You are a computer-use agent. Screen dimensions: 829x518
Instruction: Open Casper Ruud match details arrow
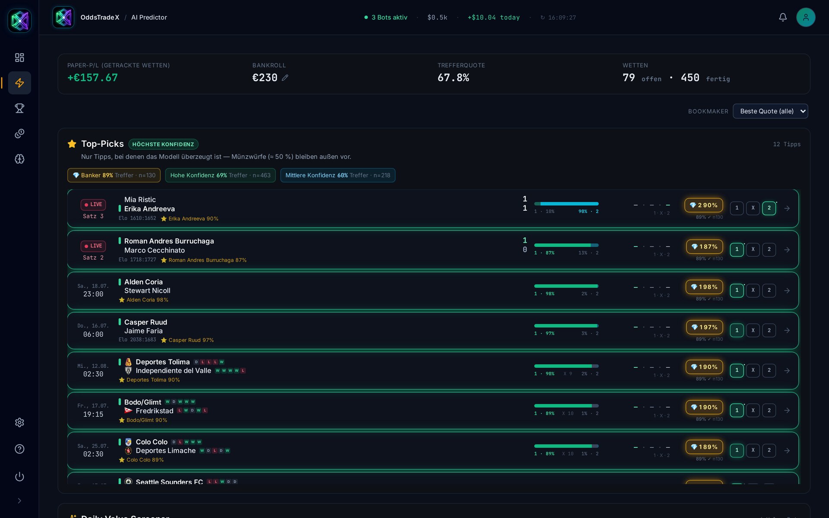tap(787, 330)
